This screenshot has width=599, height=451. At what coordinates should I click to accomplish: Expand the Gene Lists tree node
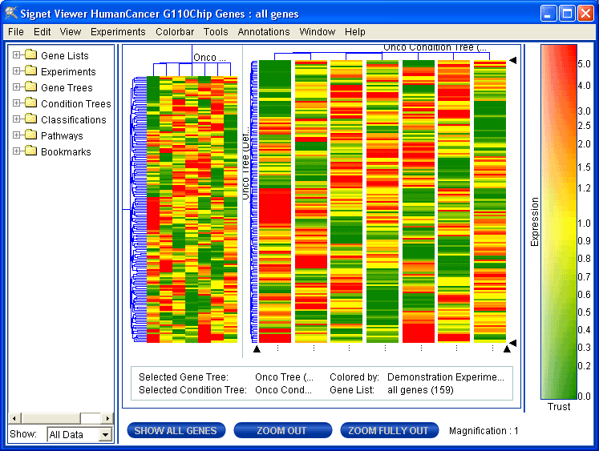tap(16, 55)
